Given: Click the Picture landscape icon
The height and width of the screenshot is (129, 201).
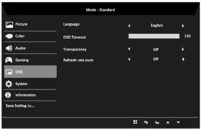Looking at the screenshot, I should coord(9,25).
